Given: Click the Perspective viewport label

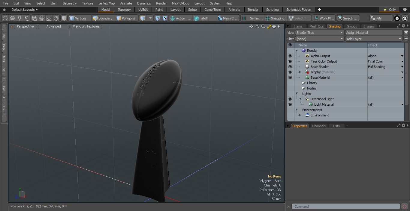Looking at the screenshot, I should click(25, 27).
